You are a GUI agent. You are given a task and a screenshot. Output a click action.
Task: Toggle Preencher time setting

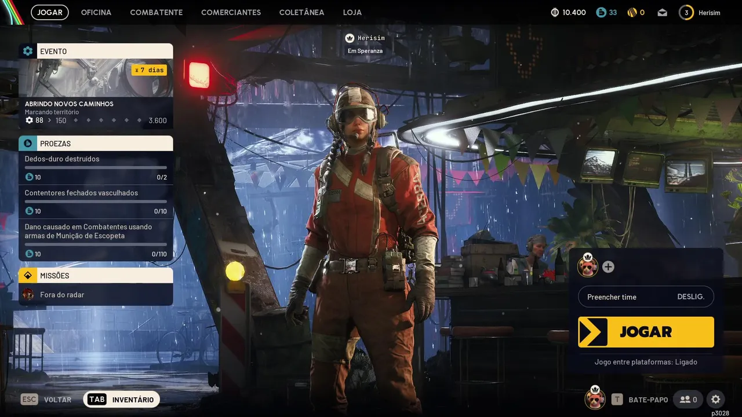(646, 297)
